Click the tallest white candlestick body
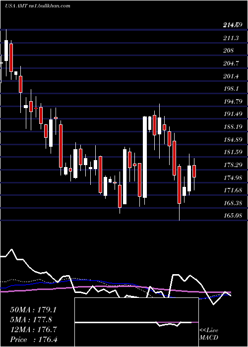The image size is (248, 347). (x=145, y=157)
